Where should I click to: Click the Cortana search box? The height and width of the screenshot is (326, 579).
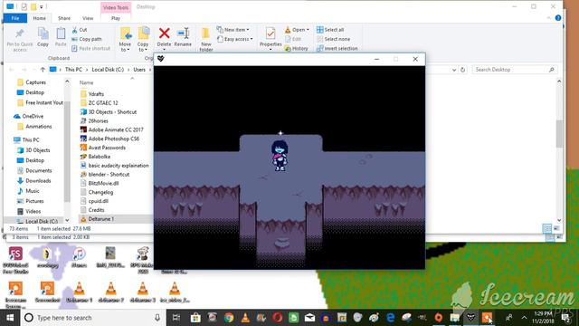(x=92, y=318)
